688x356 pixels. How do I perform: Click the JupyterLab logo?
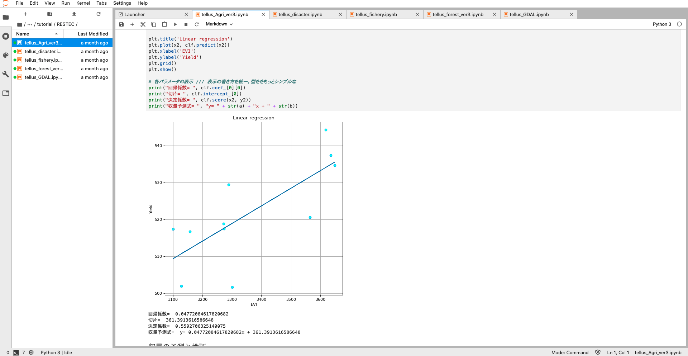pyautogui.click(x=6, y=3)
